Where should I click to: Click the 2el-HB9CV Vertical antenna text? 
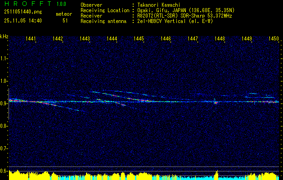pos(175,21)
